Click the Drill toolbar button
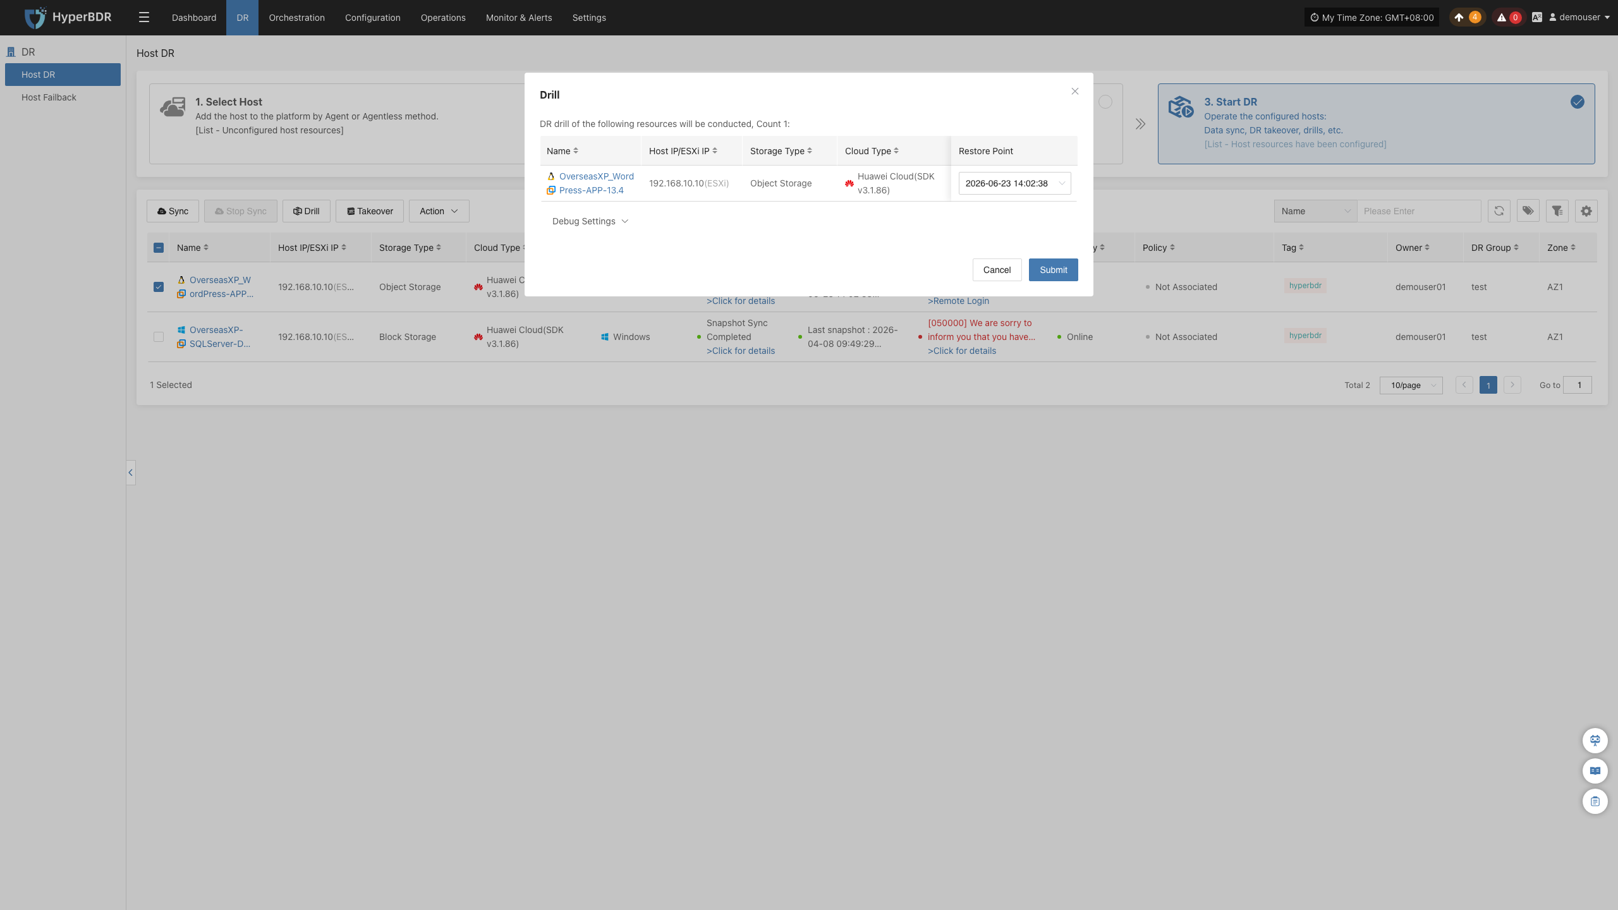The image size is (1618, 910). (306, 211)
